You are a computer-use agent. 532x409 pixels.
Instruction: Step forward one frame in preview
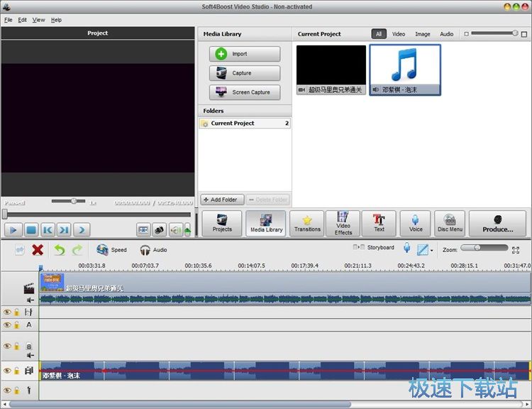coord(82,230)
